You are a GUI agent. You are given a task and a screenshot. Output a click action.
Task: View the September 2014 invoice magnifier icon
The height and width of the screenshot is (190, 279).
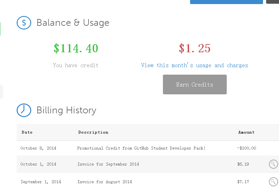click(273, 164)
